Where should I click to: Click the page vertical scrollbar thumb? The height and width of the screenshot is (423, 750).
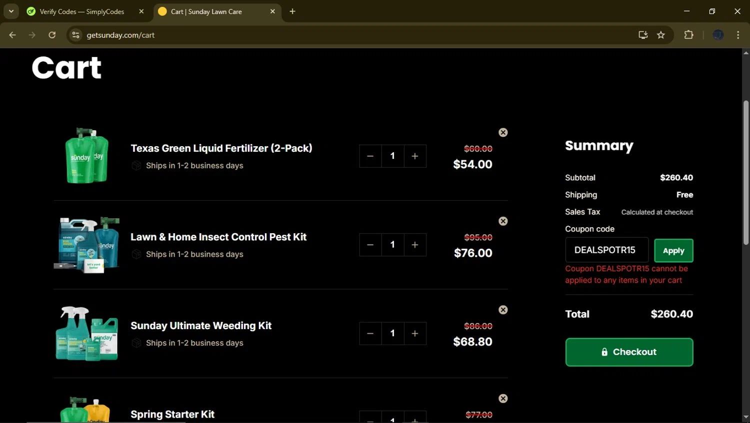tap(746, 172)
